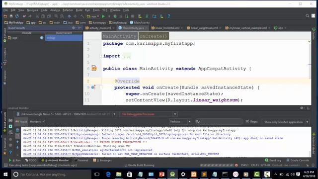Screen dimensions: 318x179
Task: Toggle the Project side tool window
Action: [x=5, y=35]
